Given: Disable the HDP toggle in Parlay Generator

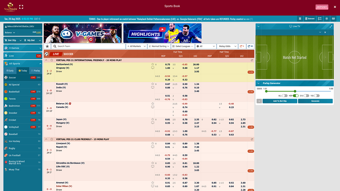Looking at the screenshot, I should click(x=296, y=96).
